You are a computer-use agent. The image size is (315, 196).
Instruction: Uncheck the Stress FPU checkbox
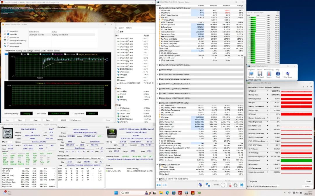click(8, 34)
